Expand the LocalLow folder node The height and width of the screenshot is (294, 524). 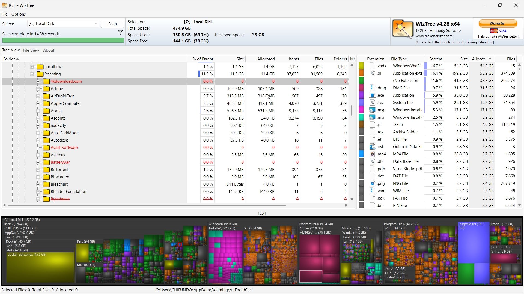pos(32,67)
